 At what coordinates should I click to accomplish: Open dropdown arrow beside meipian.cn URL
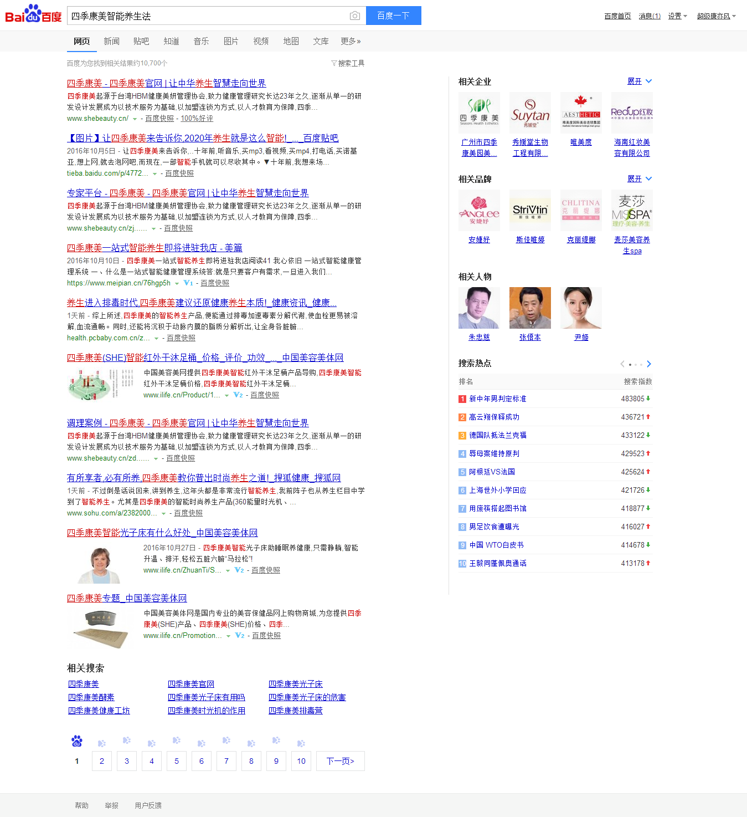177,284
